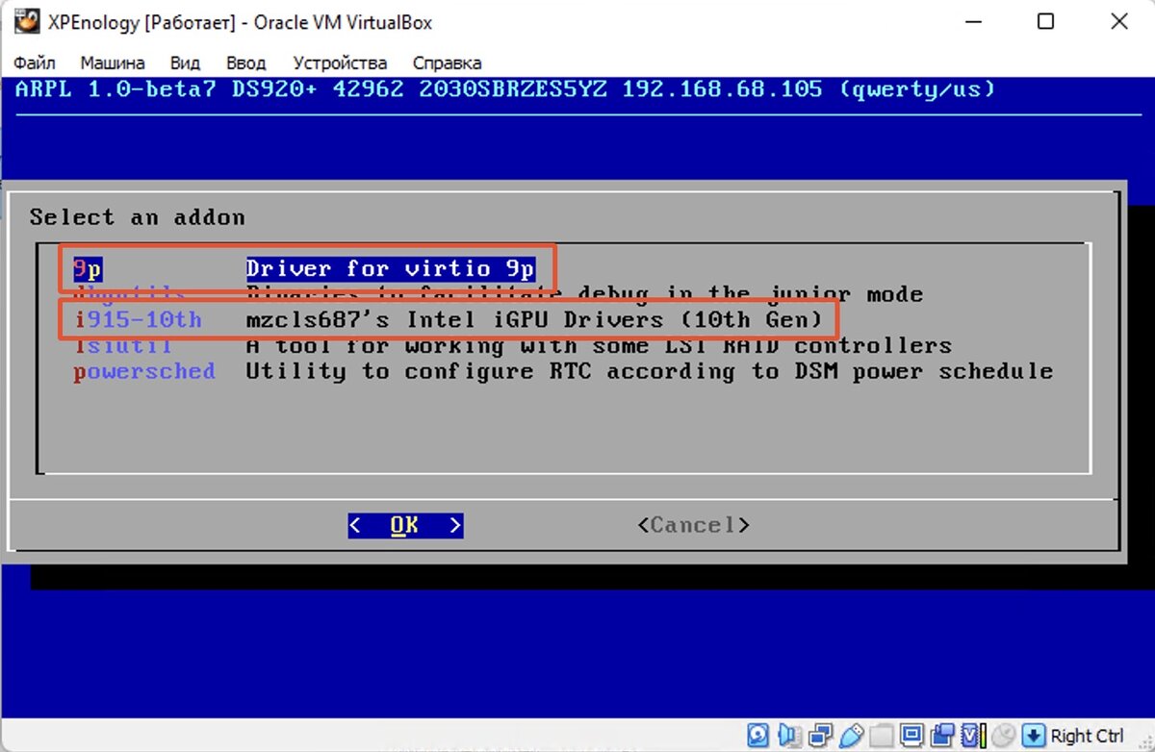Open the Вид menu

point(185,63)
